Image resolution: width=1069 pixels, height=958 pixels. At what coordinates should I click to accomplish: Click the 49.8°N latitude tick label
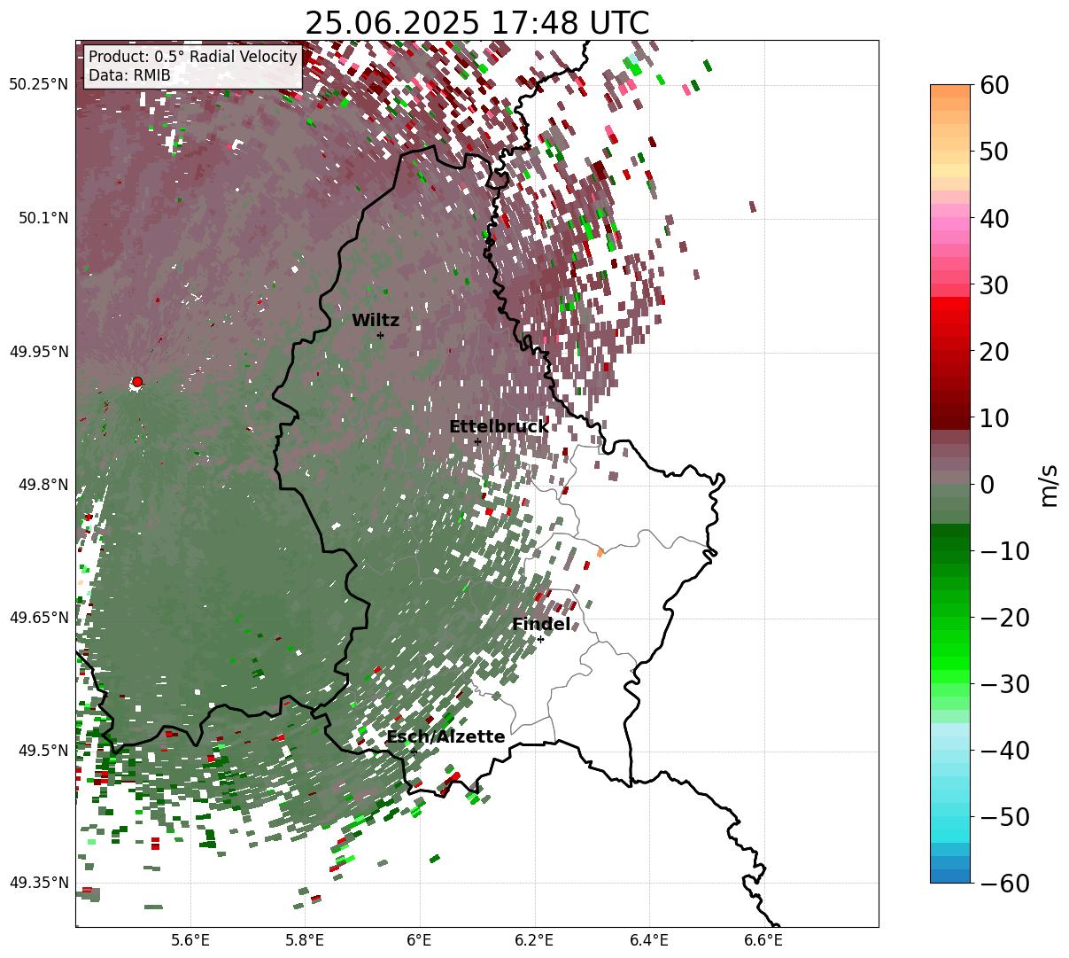43,485
